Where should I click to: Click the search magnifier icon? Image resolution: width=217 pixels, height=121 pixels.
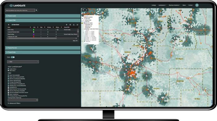point(36,10)
